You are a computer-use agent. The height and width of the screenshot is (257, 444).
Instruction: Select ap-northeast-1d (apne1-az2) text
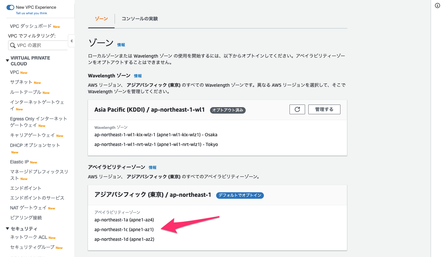pos(124,239)
